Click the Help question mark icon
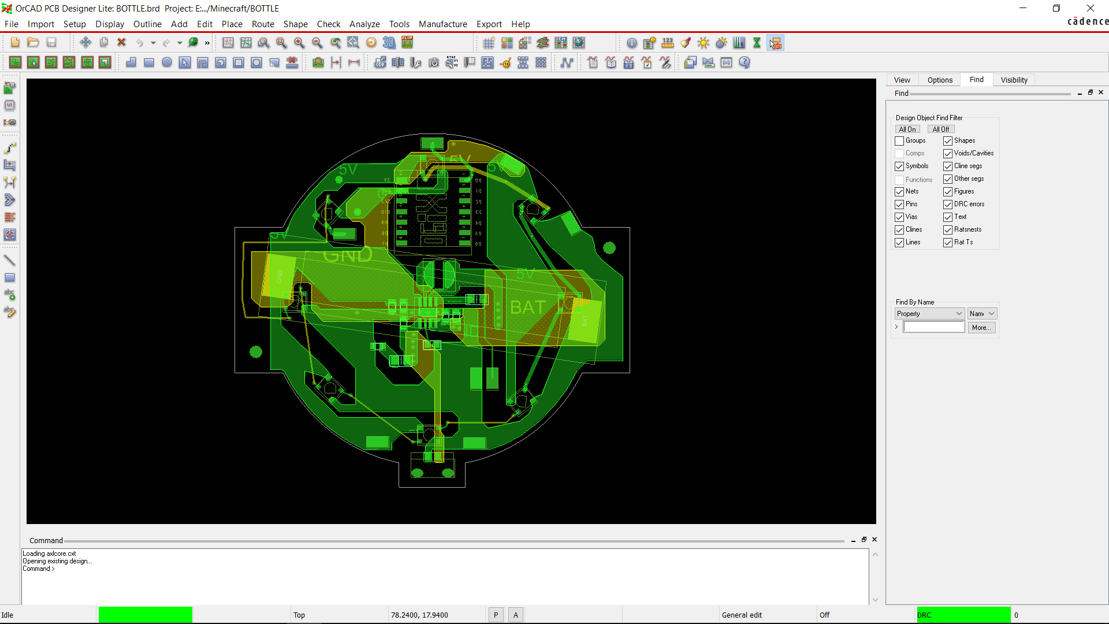1109x624 pixels. coord(745,62)
